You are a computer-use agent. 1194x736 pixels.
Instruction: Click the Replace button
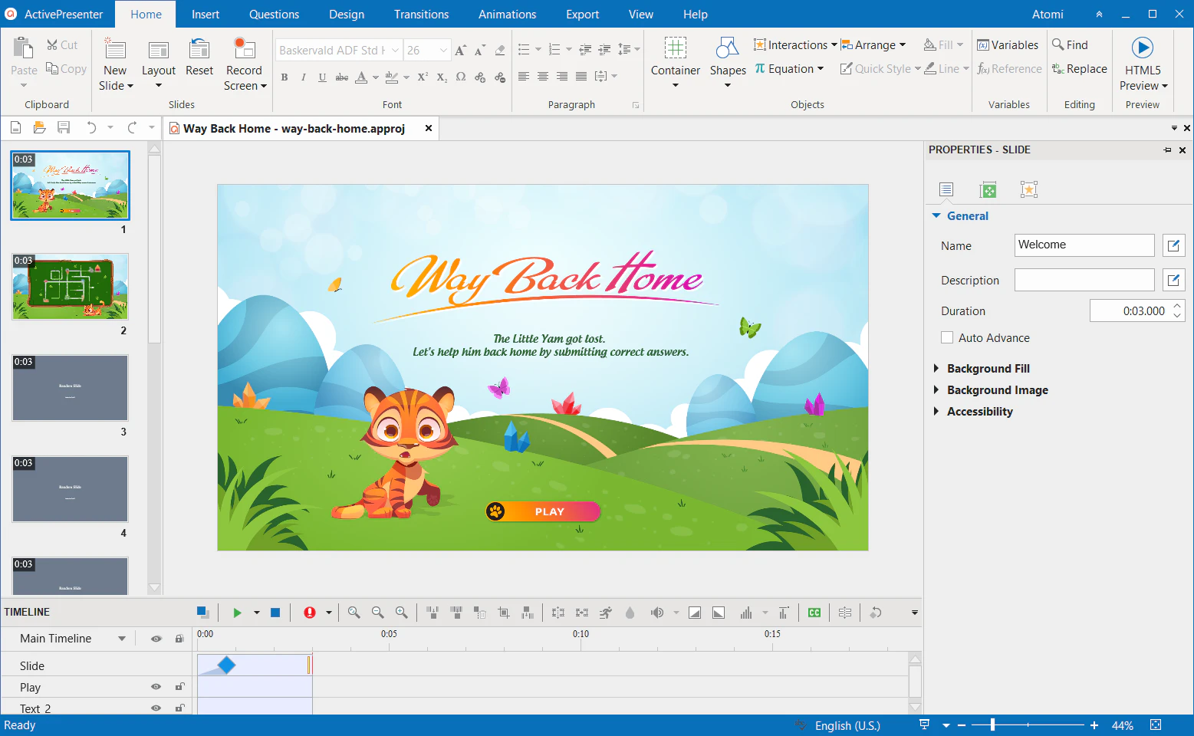tap(1080, 68)
